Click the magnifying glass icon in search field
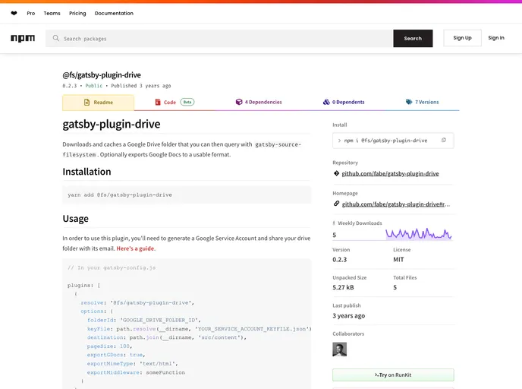 tap(56, 38)
